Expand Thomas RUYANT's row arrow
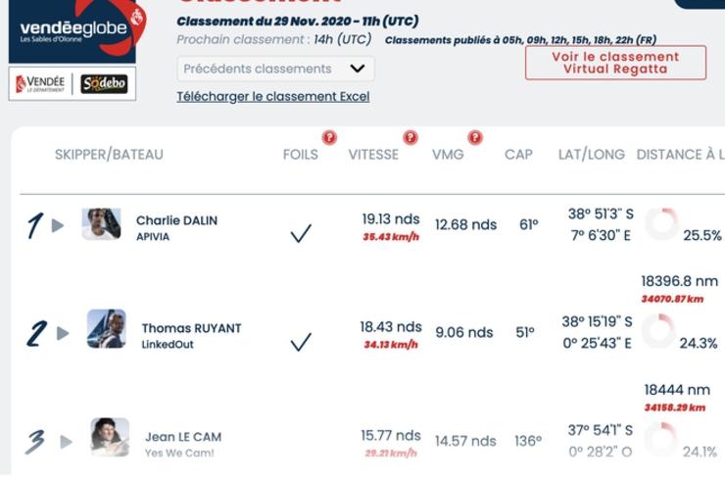The height and width of the screenshot is (480, 725). [63, 333]
